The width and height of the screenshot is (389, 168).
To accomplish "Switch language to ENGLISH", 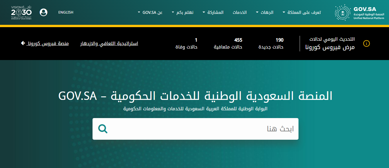I will 66,12.
